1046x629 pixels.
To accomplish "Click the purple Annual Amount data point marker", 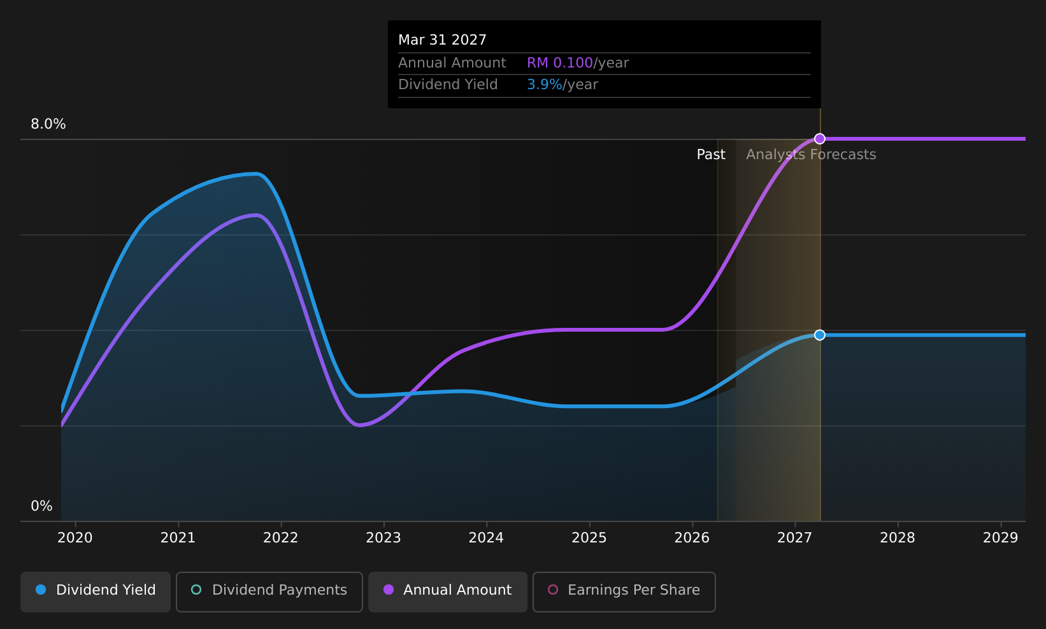I will coord(820,139).
